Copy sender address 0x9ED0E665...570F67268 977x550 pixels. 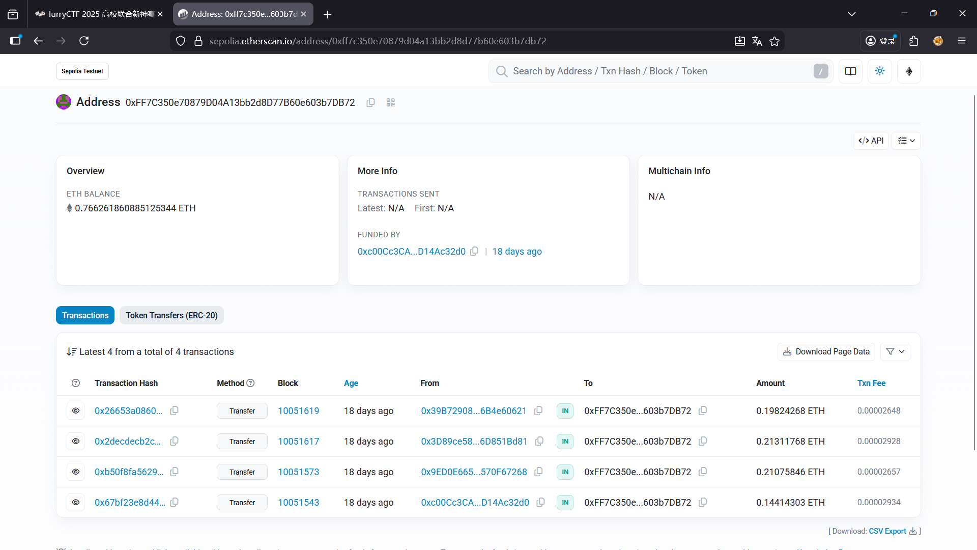pyautogui.click(x=538, y=472)
